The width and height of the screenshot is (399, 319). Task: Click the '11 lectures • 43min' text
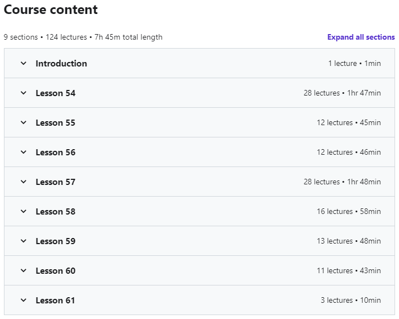[349, 271]
